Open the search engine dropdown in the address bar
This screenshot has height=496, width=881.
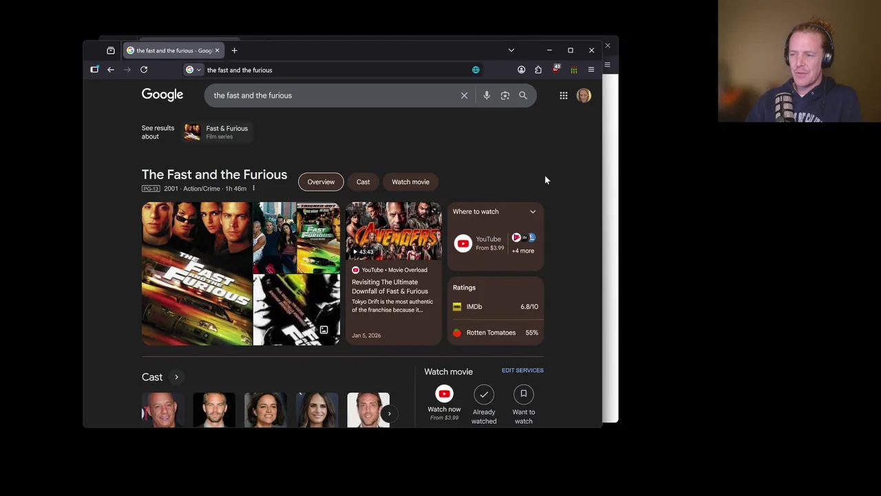click(x=193, y=70)
